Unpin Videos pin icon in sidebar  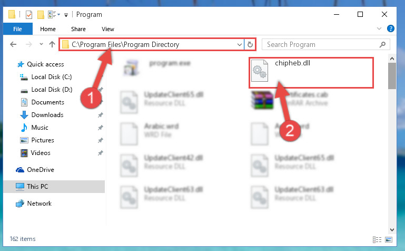pos(101,153)
